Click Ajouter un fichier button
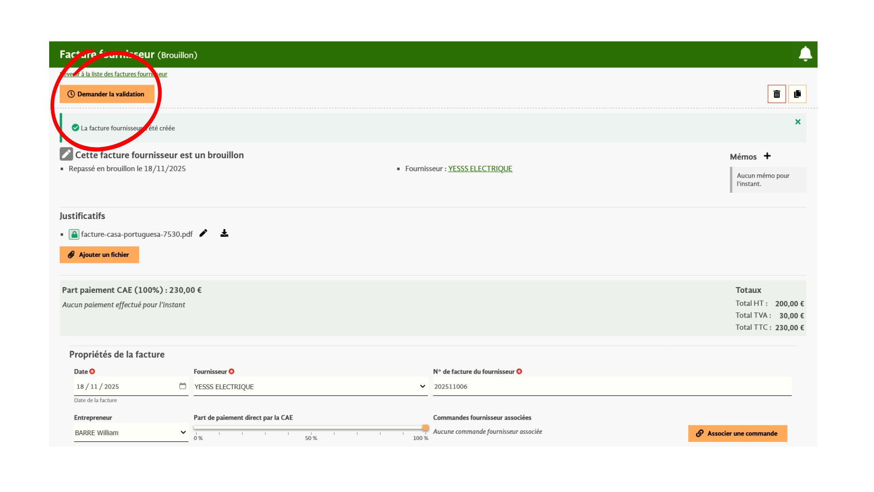The image size is (874, 492). pyautogui.click(x=99, y=255)
